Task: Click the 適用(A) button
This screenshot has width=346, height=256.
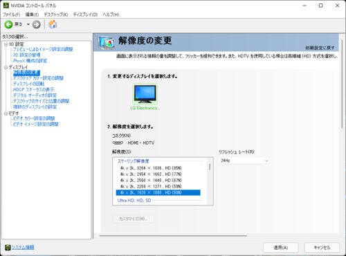Action: coord(281,248)
